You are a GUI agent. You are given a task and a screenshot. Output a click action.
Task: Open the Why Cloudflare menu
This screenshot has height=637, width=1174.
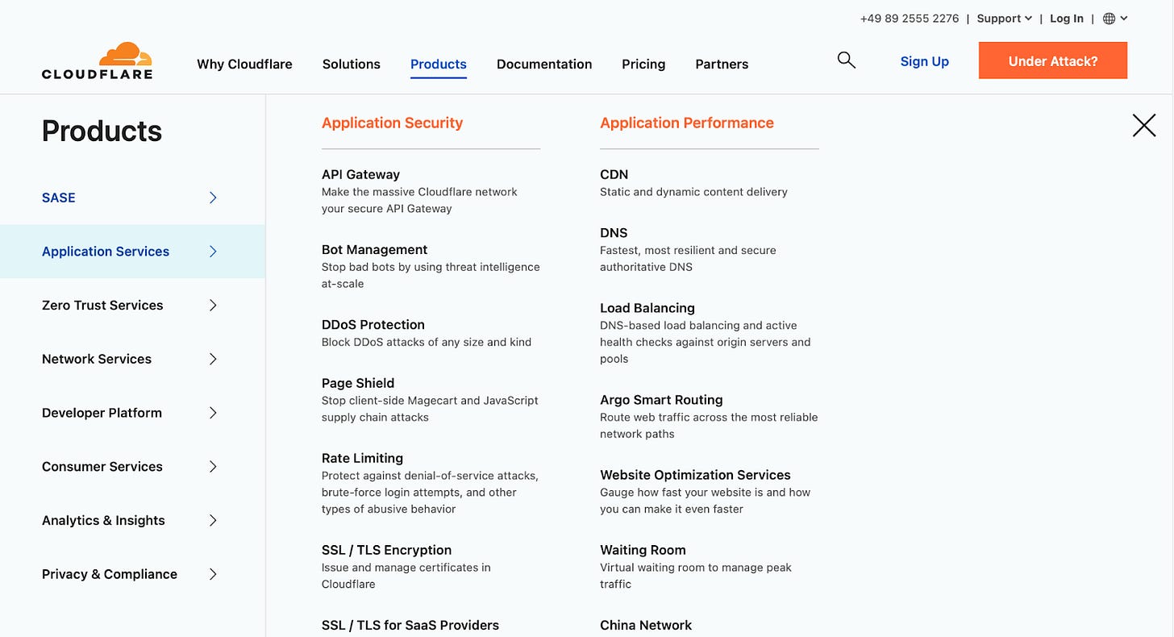(244, 64)
